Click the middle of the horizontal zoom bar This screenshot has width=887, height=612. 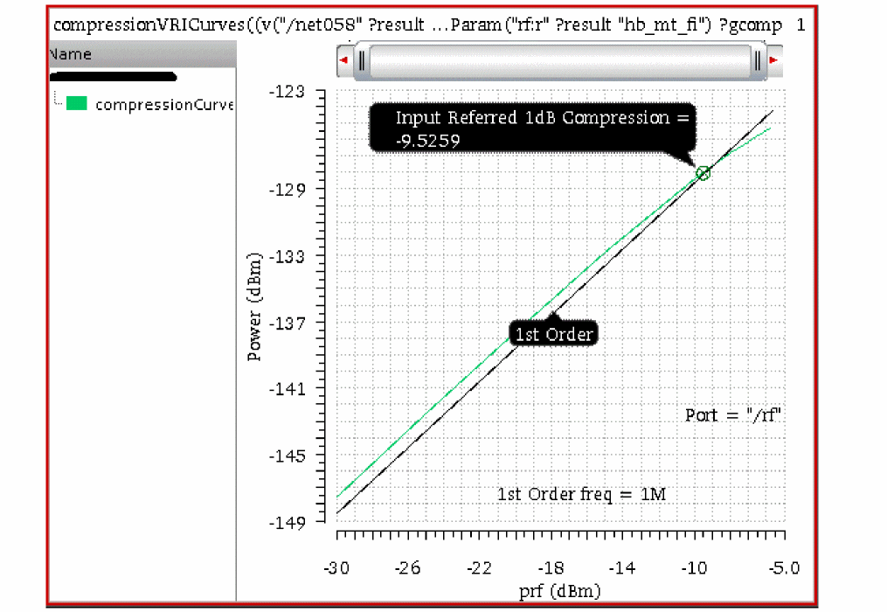click(559, 60)
